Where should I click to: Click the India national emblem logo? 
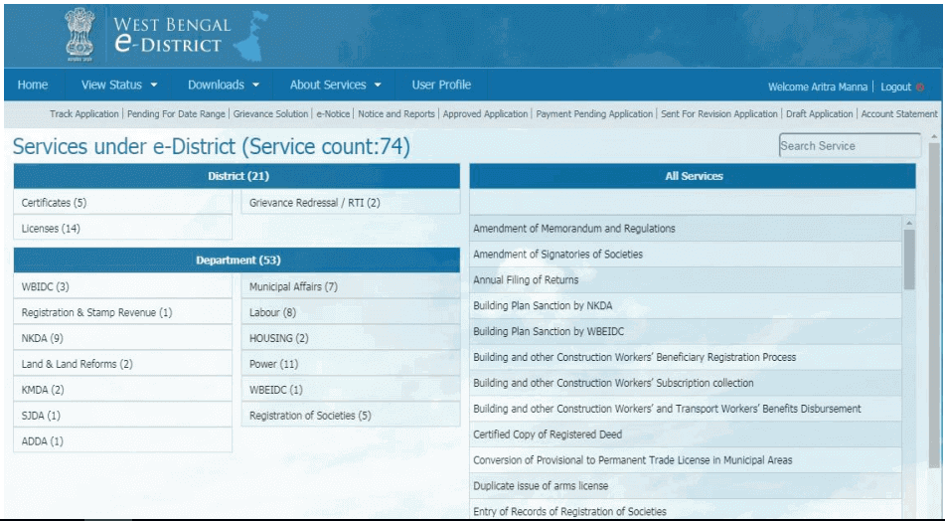point(80,35)
